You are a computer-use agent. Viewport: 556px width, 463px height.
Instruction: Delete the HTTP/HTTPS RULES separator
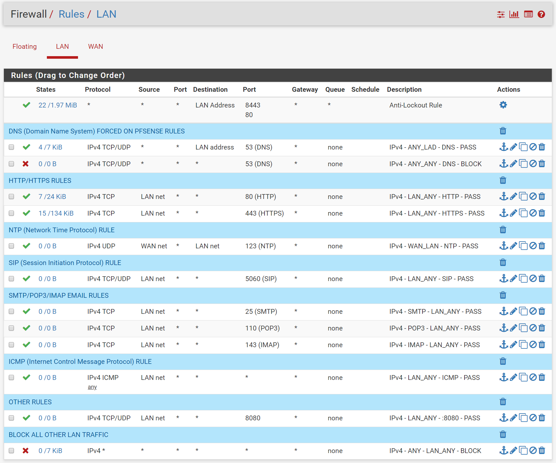pyautogui.click(x=503, y=180)
